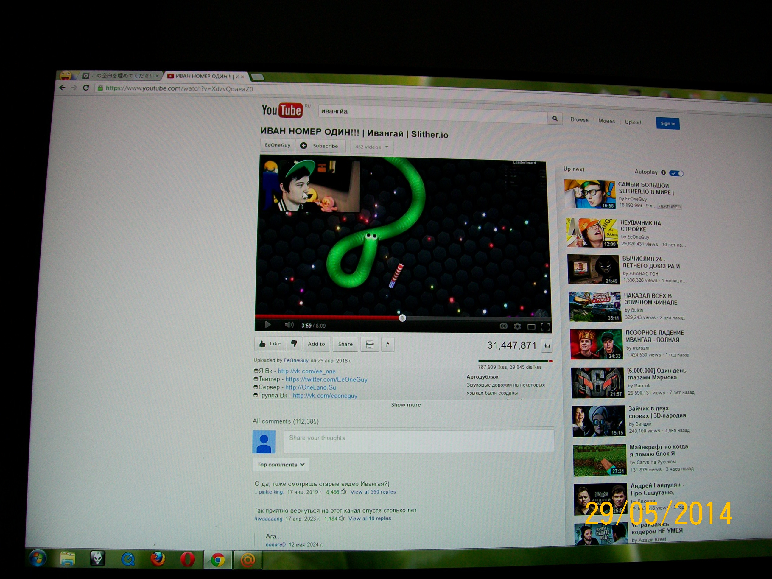Reload the page with the refresh icon

click(x=86, y=88)
